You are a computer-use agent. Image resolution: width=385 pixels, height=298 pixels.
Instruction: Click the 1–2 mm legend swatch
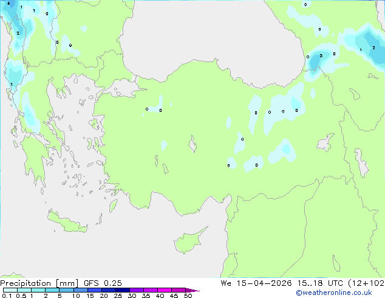(x=38, y=290)
